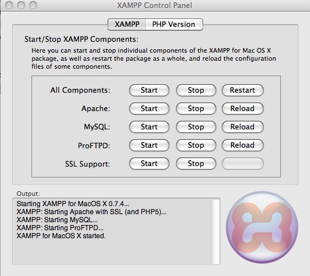Enable SSL Support with Start
The height and width of the screenshot is (276, 310).
point(149,164)
